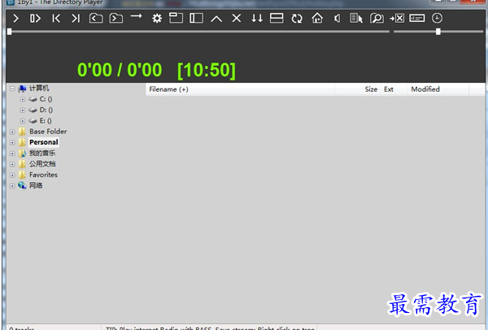
Task: Click the circled down-arrow icon
Action: tap(437, 18)
